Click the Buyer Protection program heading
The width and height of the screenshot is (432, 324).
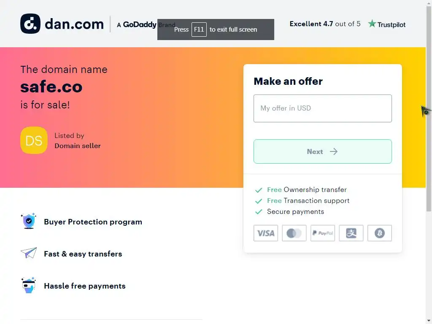pyautogui.click(x=93, y=222)
